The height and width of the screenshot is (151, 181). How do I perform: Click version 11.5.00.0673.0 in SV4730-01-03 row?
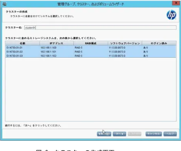[117, 56]
